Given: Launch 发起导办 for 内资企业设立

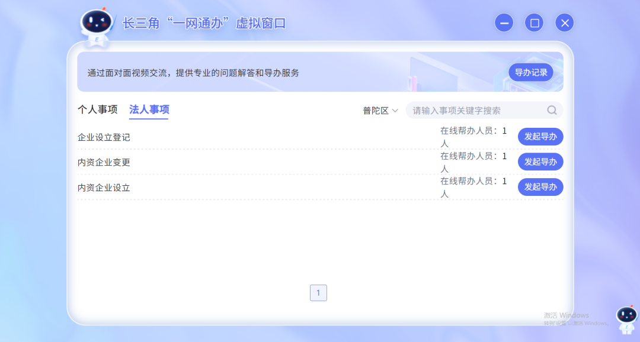Looking at the screenshot, I should pyautogui.click(x=540, y=187).
